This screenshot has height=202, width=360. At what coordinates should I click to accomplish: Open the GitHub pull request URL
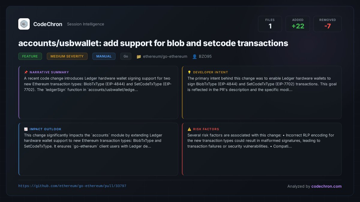click(x=72, y=186)
